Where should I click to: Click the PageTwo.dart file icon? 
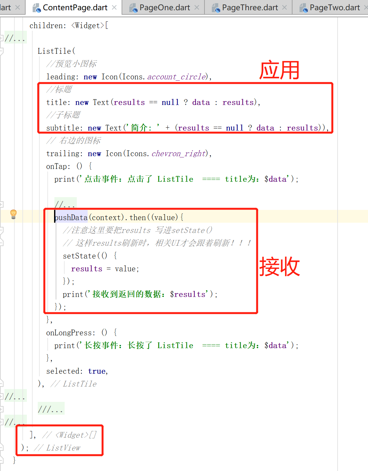(x=304, y=8)
